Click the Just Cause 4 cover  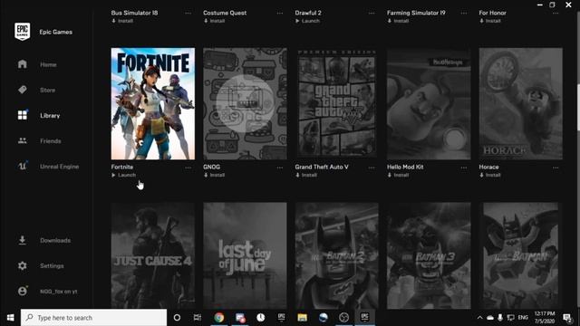(153, 255)
